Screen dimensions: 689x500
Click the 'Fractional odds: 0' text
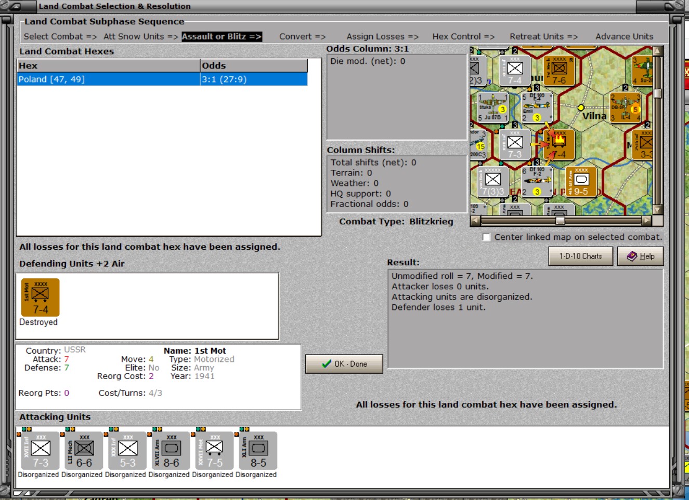(x=370, y=204)
